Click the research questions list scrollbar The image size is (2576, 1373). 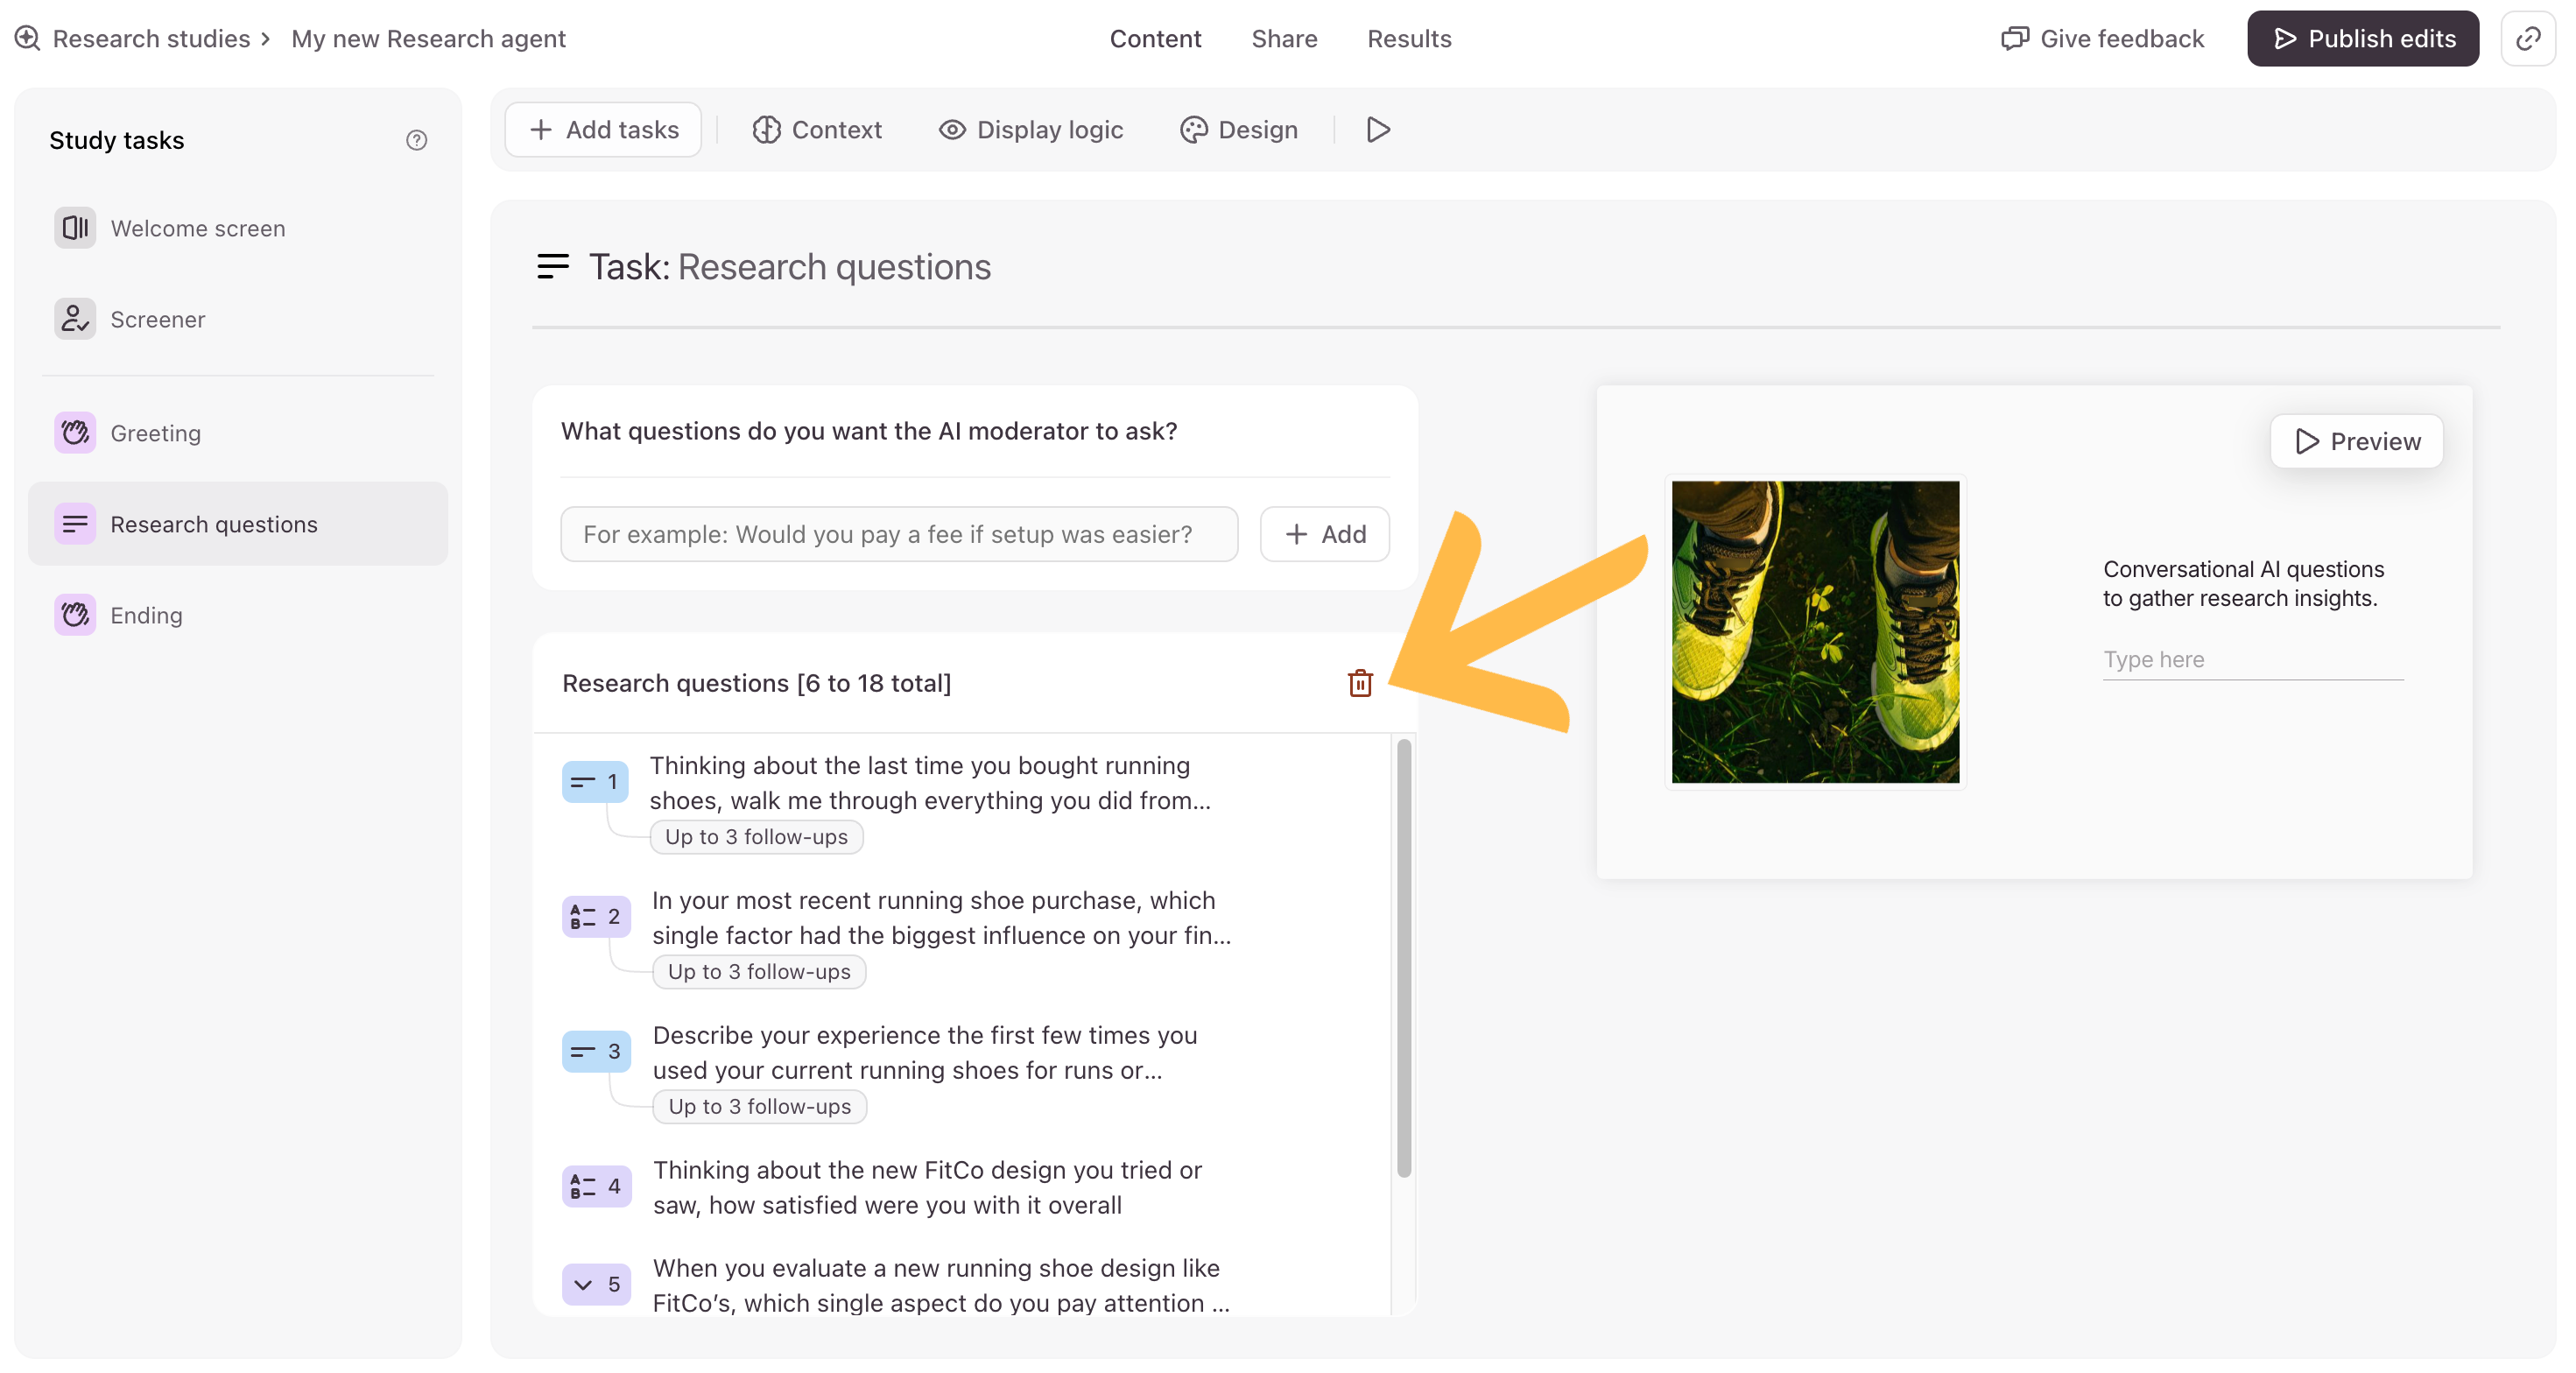[1403, 958]
